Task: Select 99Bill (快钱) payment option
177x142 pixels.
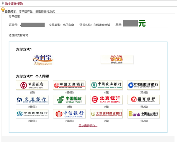Action: point(117,59)
